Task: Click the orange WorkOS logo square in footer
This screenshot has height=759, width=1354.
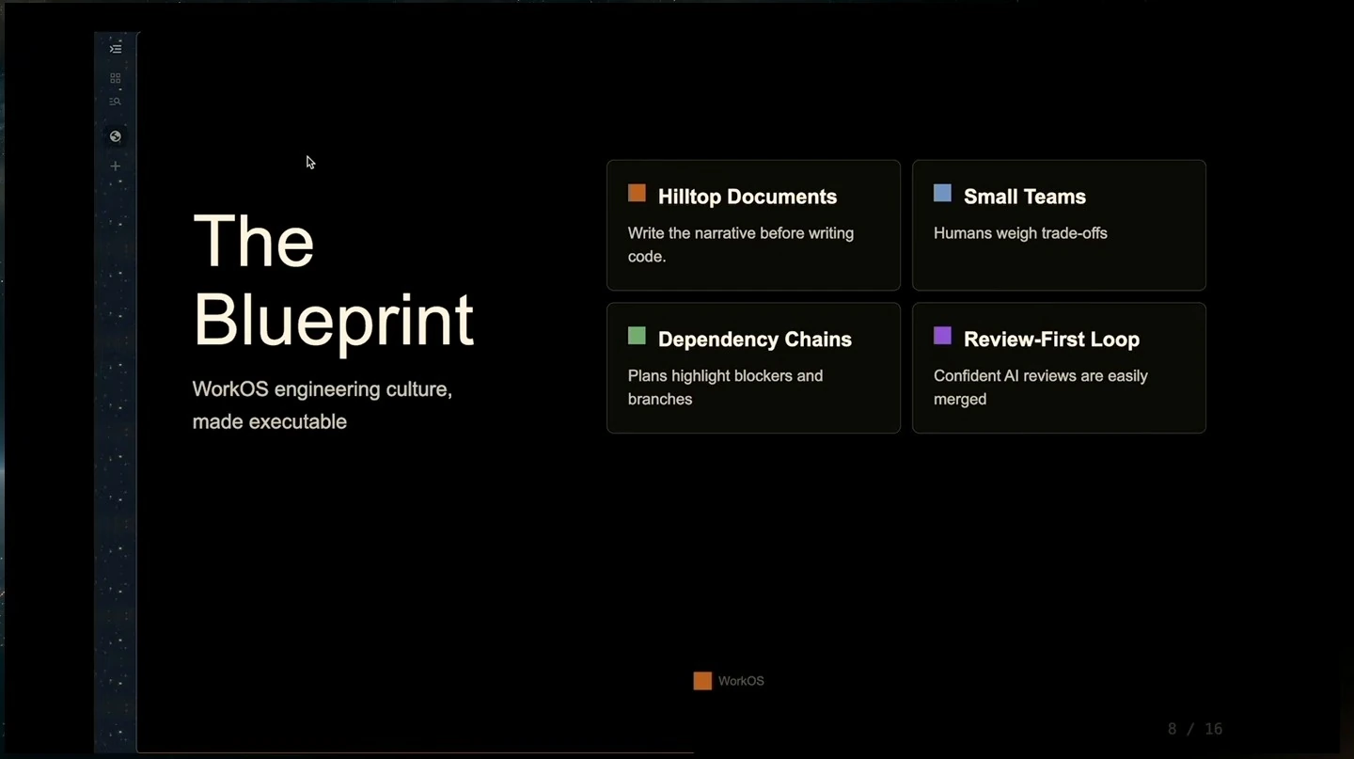Action: 702,681
